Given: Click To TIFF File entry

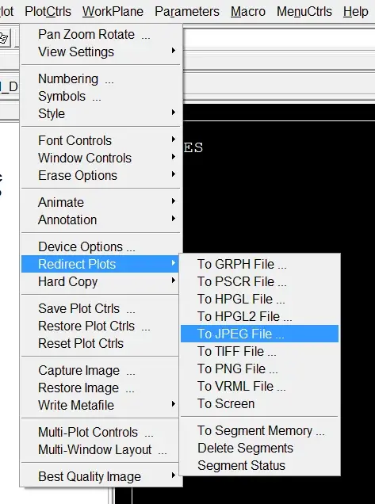Looking at the screenshot, I should 259,351.
